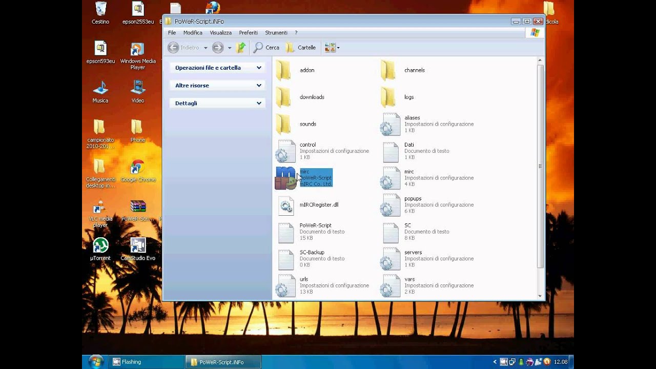Expand the Dettagli panel
The height and width of the screenshot is (369, 656).
tap(217, 103)
